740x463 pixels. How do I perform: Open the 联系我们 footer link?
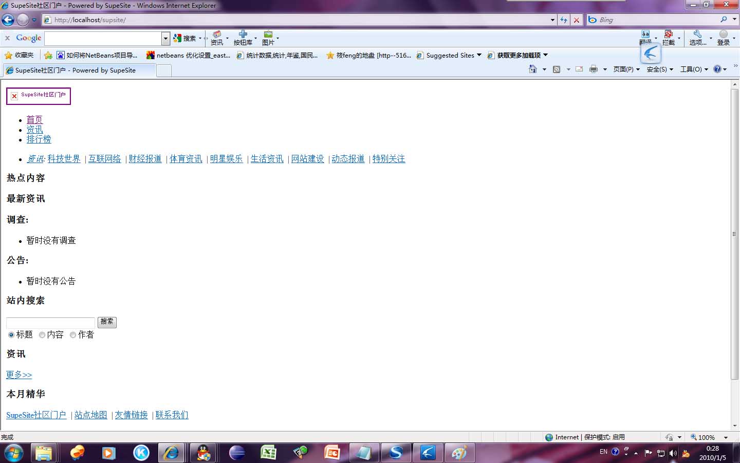[x=172, y=415]
